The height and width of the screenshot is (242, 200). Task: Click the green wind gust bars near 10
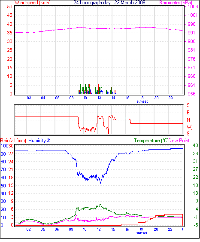[85, 89]
